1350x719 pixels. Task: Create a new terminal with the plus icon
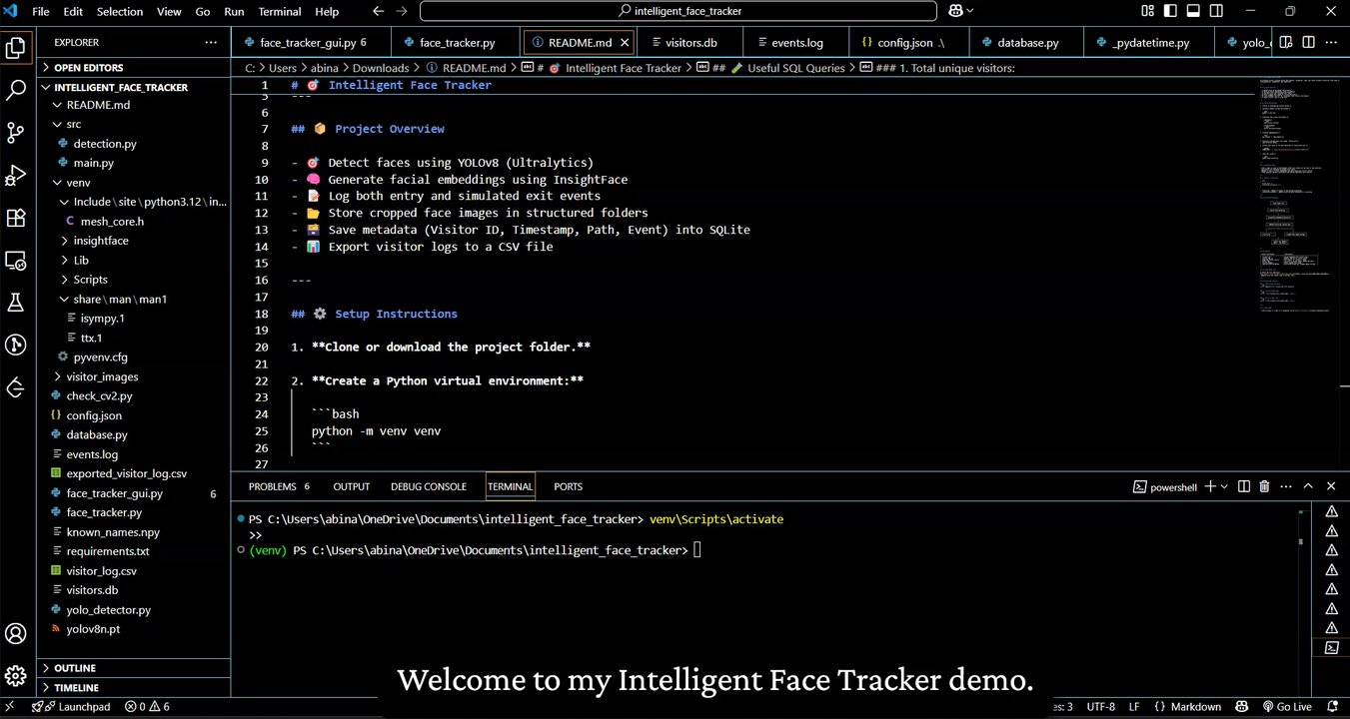pyautogui.click(x=1210, y=486)
